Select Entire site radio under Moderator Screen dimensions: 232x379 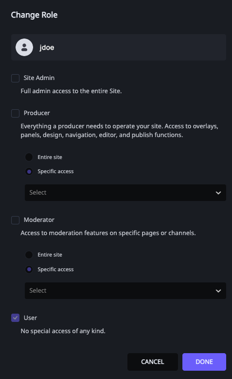[x=29, y=255]
